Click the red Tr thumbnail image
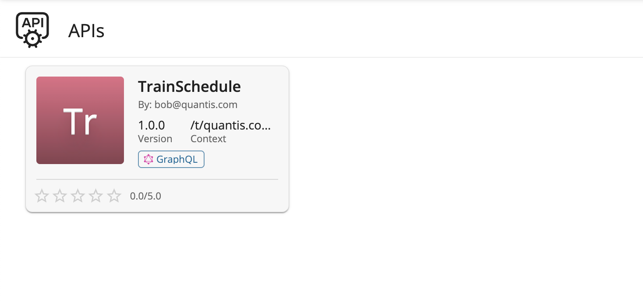 (80, 120)
